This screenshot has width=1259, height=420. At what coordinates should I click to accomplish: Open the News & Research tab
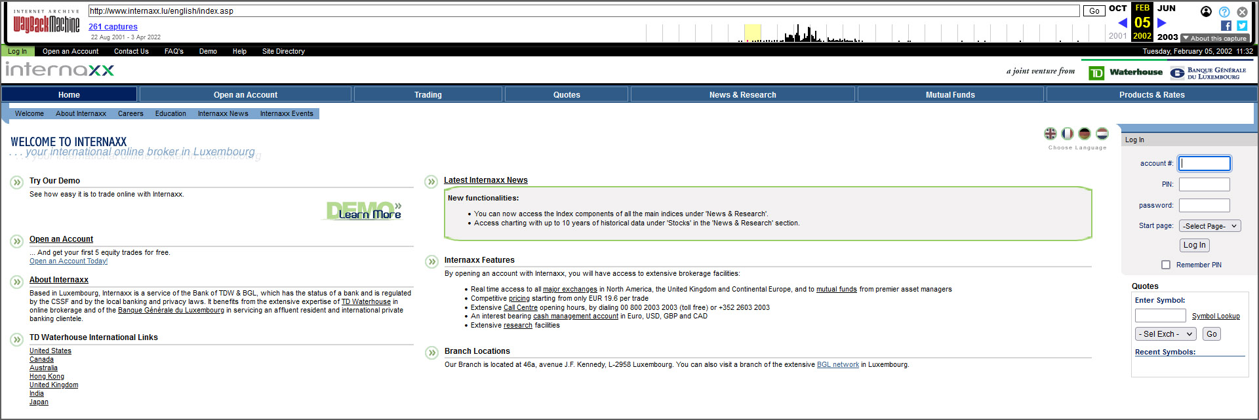click(x=743, y=95)
